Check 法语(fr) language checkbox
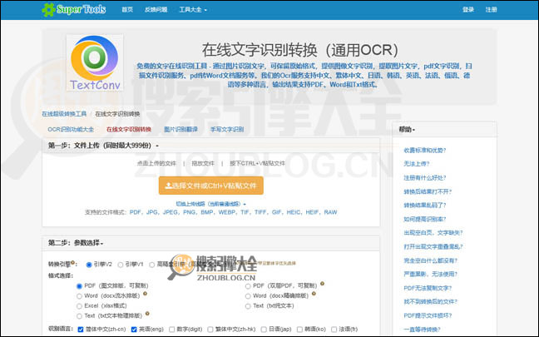Screen dimensions: 539x337 [x=334, y=330]
